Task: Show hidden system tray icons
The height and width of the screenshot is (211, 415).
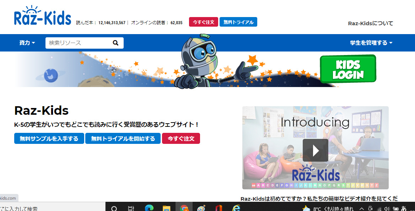Action: click(361, 209)
